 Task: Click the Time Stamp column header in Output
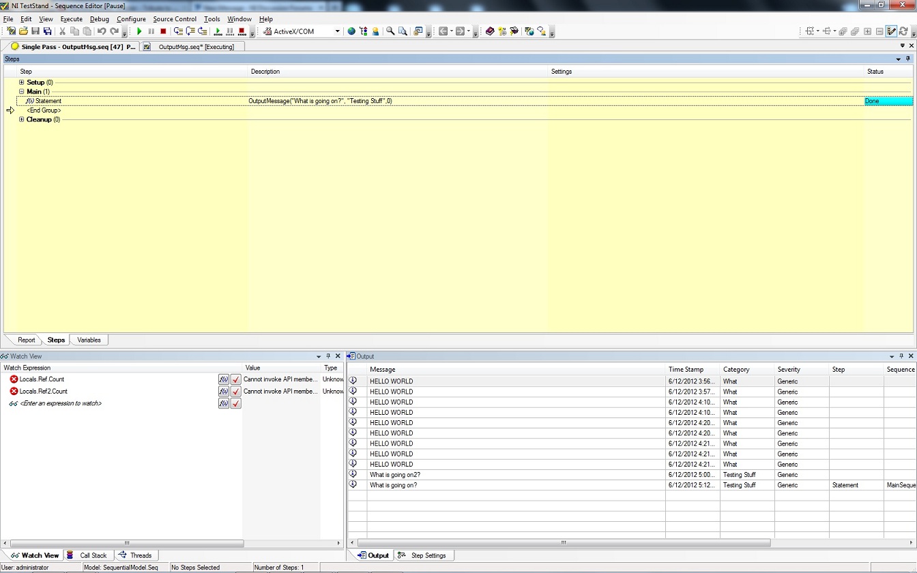693,370
